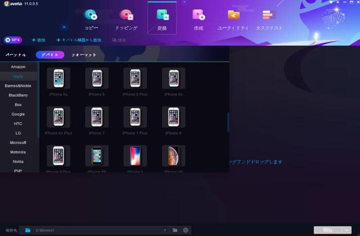360x236 pixels.
Task: Click the greyed-out merge button
Action: pos(119,40)
